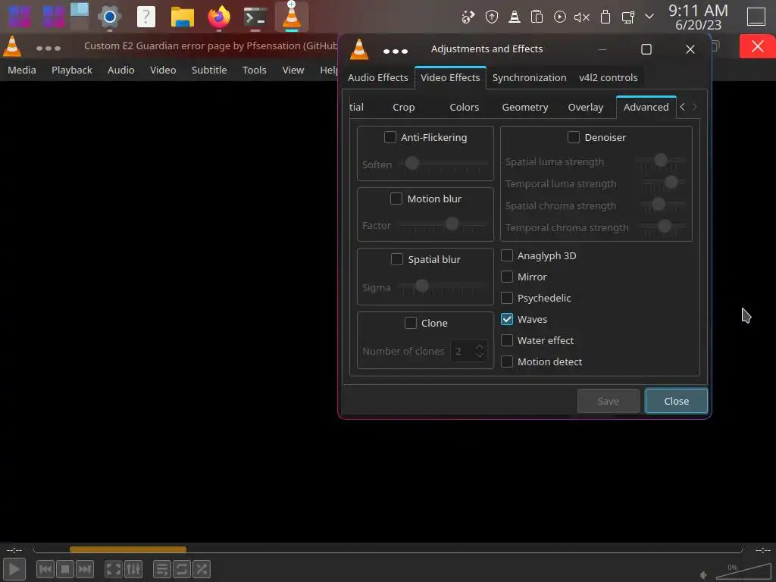Open the Firefox browser from the panel
This screenshot has height=582, width=776.
click(219, 17)
